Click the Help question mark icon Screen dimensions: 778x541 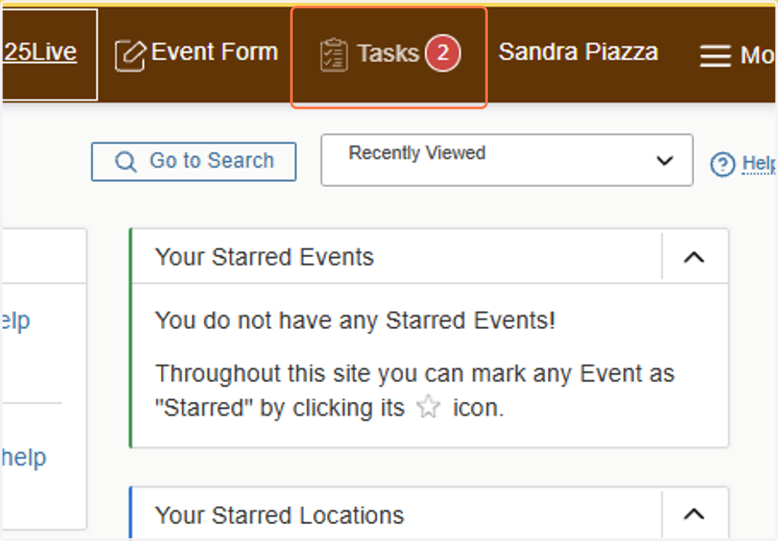723,165
